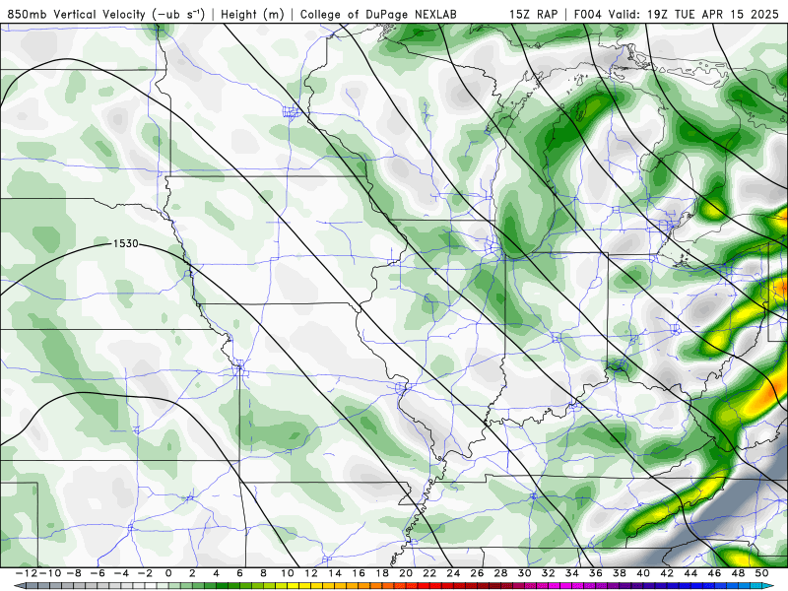The width and height of the screenshot is (788, 591).
Task: Click the "0" value on the color scale
Action: tap(168, 573)
